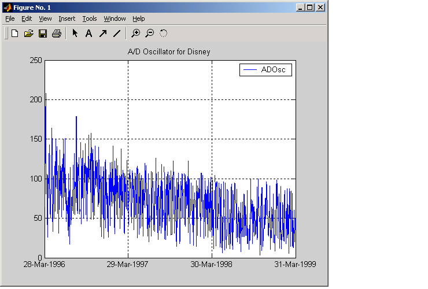Open the View menu
This screenshot has height=289, width=428.
coord(45,18)
